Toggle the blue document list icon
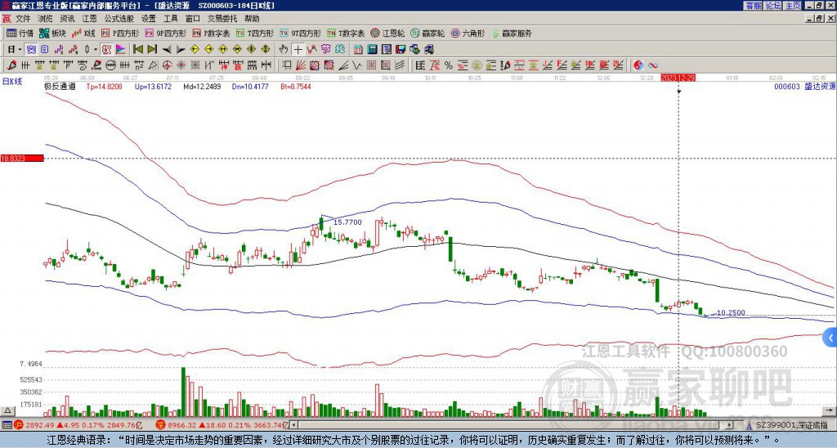Viewport: 837px width, 448px height. [x=45, y=49]
